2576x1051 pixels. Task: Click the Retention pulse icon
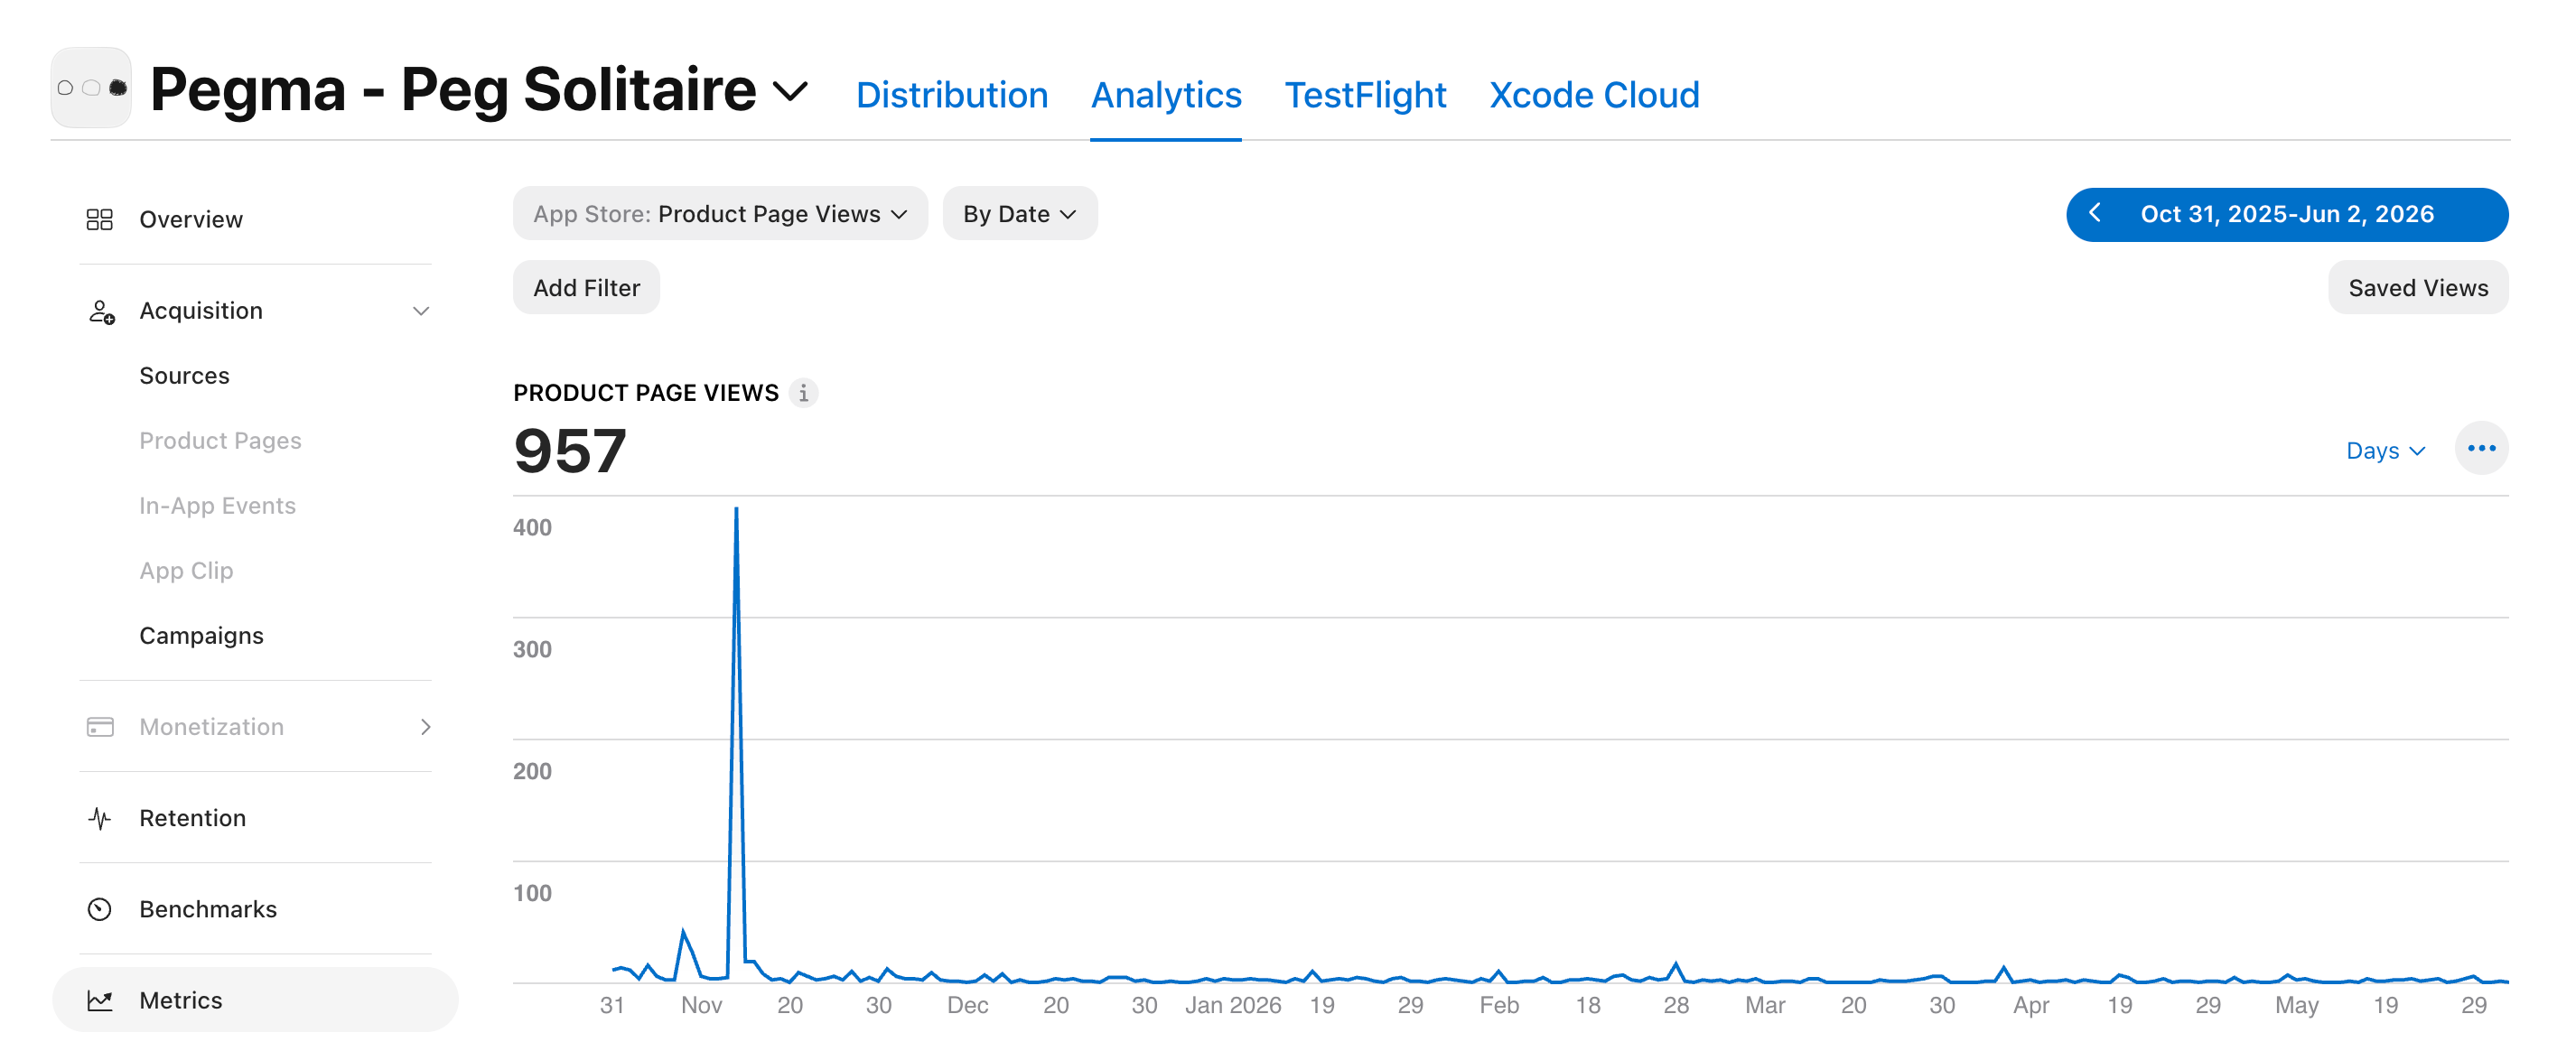pos(100,818)
